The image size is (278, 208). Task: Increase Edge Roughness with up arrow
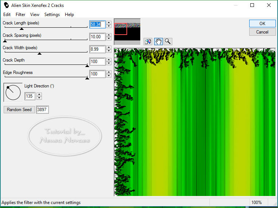click(109, 72)
